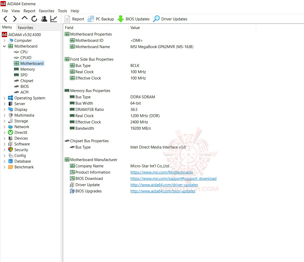Click the Network icon in the tree
Viewport: 304px width, 262px height.
[x=10, y=127]
